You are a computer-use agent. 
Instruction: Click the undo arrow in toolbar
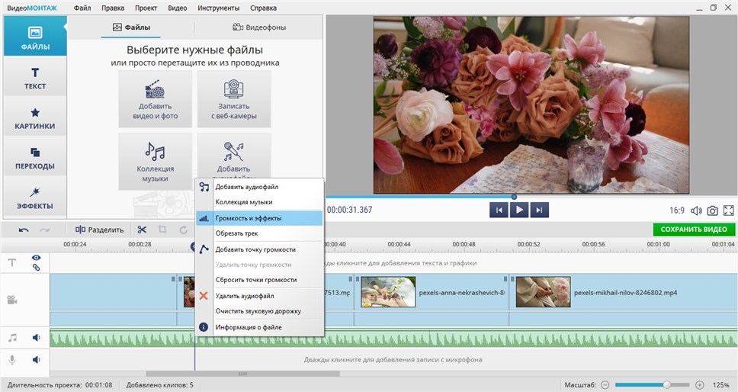coord(24,230)
